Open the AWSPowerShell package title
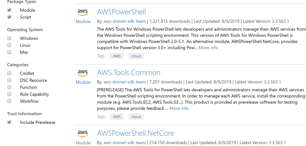 [121, 12]
